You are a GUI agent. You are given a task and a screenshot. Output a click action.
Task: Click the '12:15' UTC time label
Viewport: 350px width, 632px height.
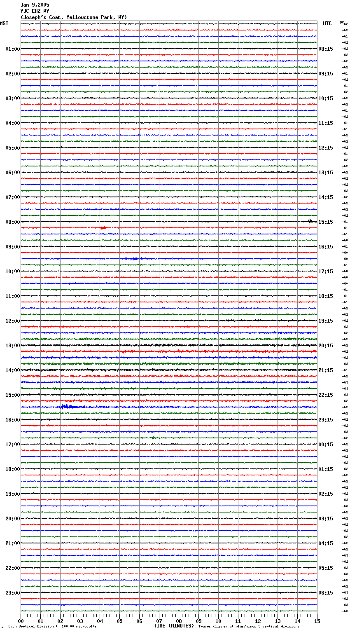326,148
